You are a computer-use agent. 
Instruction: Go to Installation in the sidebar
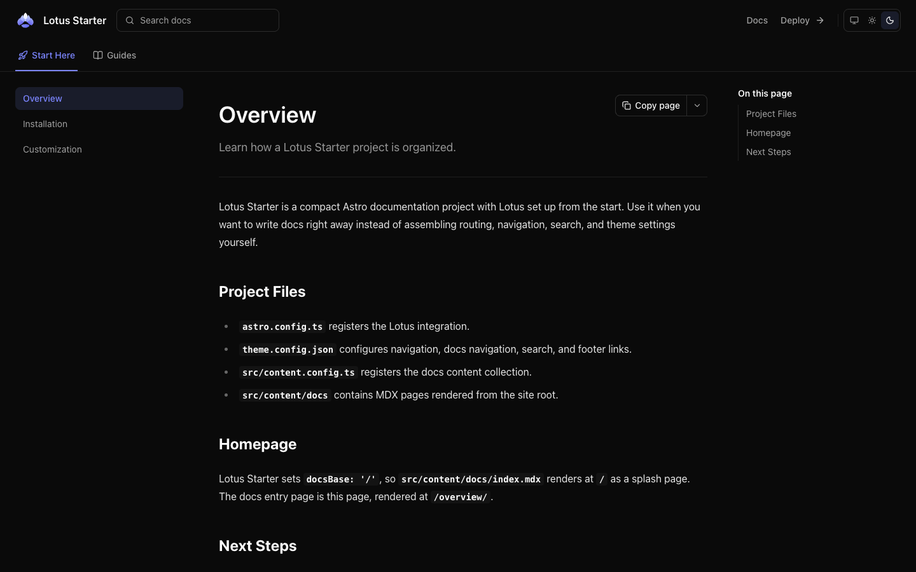(x=99, y=124)
